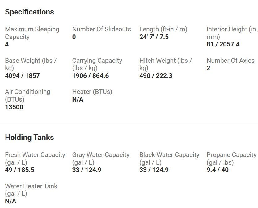This screenshot has width=258, height=208.
Task: Click the N/A value under Water Heater Tank
Action: [11, 201]
